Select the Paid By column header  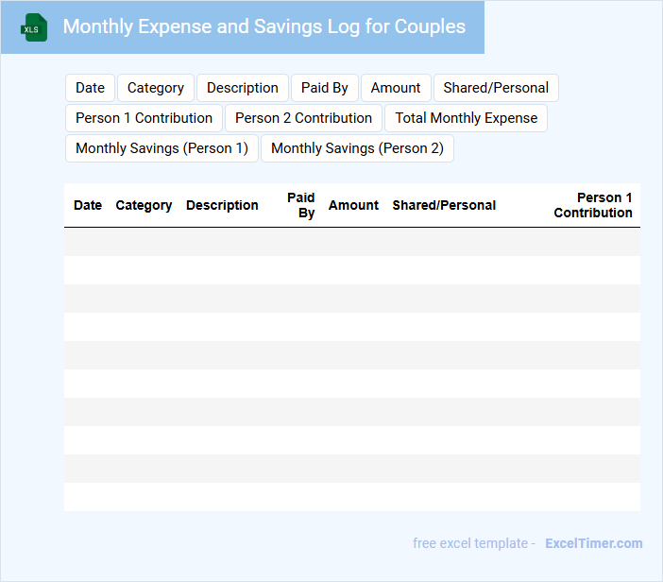click(301, 205)
